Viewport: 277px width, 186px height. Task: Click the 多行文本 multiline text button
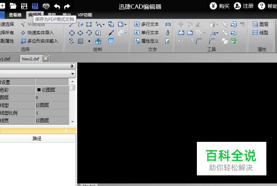[x=147, y=24]
